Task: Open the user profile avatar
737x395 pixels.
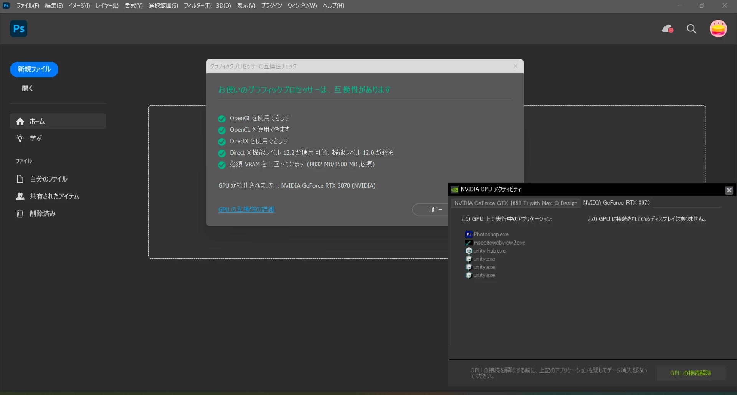Action: coord(718,29)
